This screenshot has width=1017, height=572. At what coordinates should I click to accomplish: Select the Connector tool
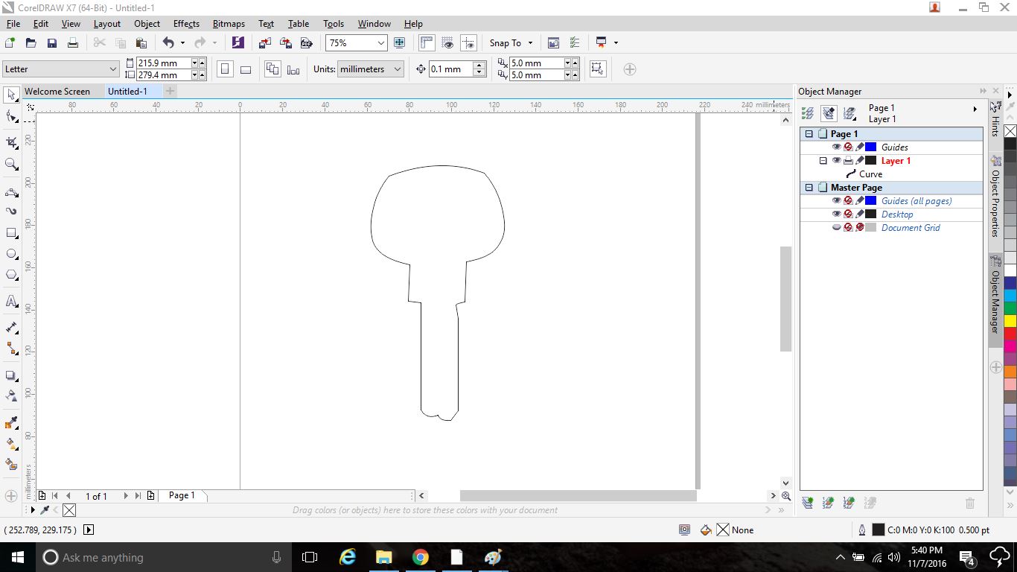(x=11, y=348)
